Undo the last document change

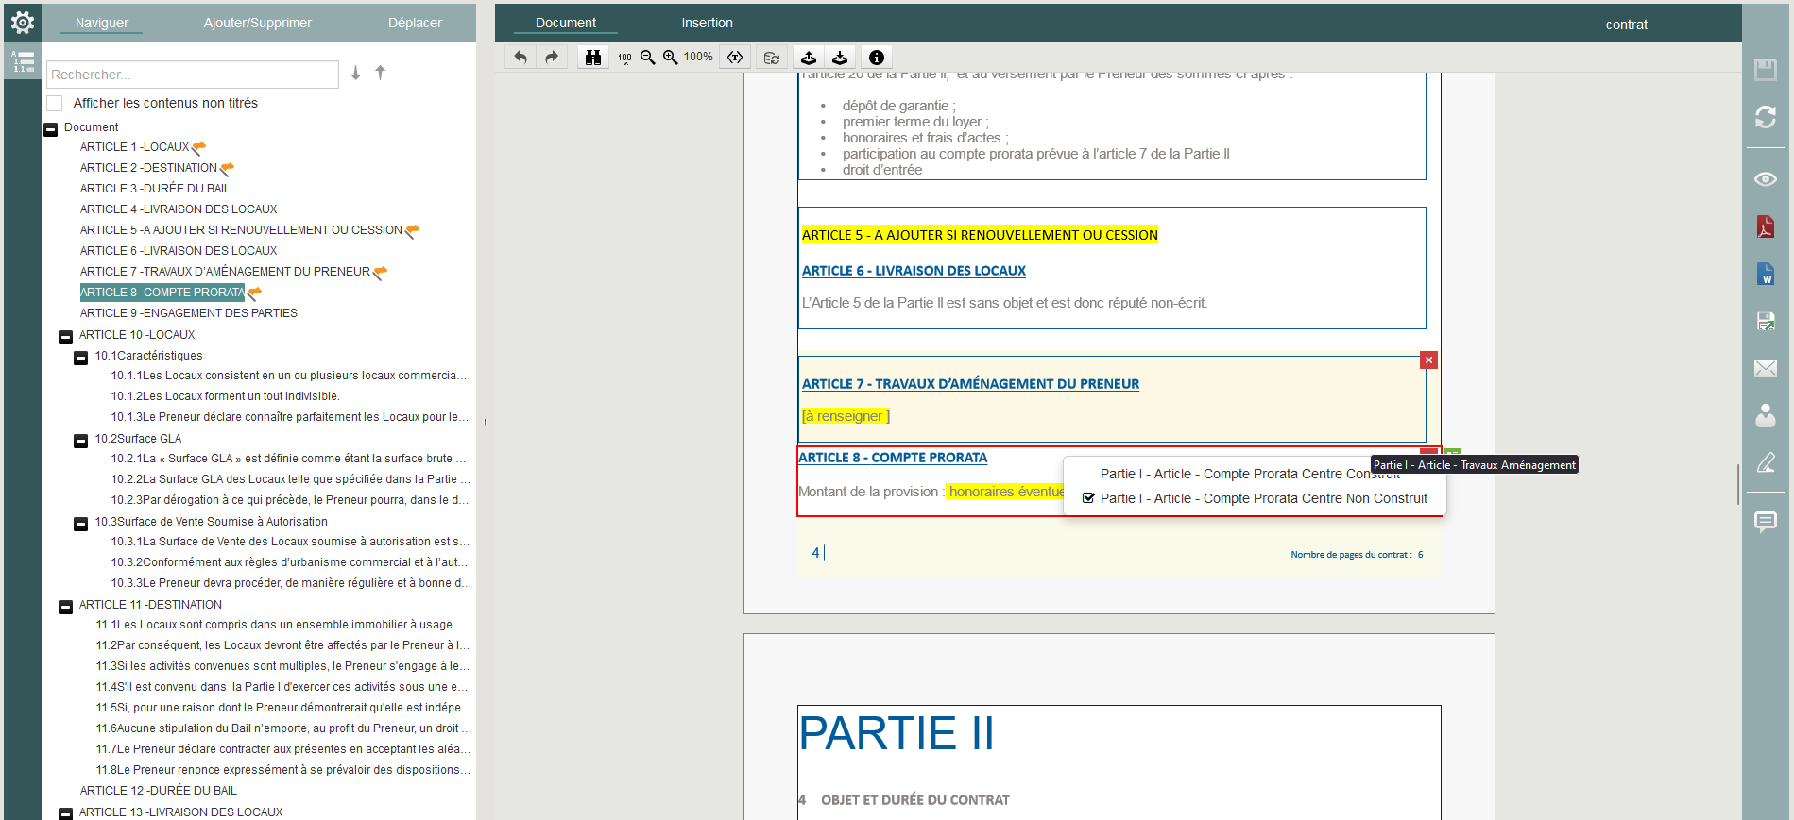521,58
